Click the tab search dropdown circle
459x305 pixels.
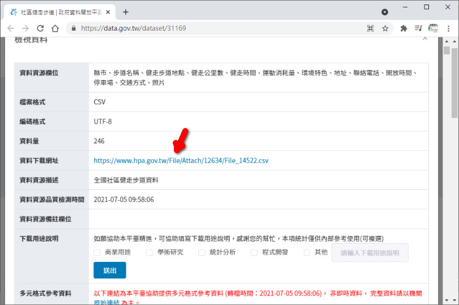pos(385,12)
